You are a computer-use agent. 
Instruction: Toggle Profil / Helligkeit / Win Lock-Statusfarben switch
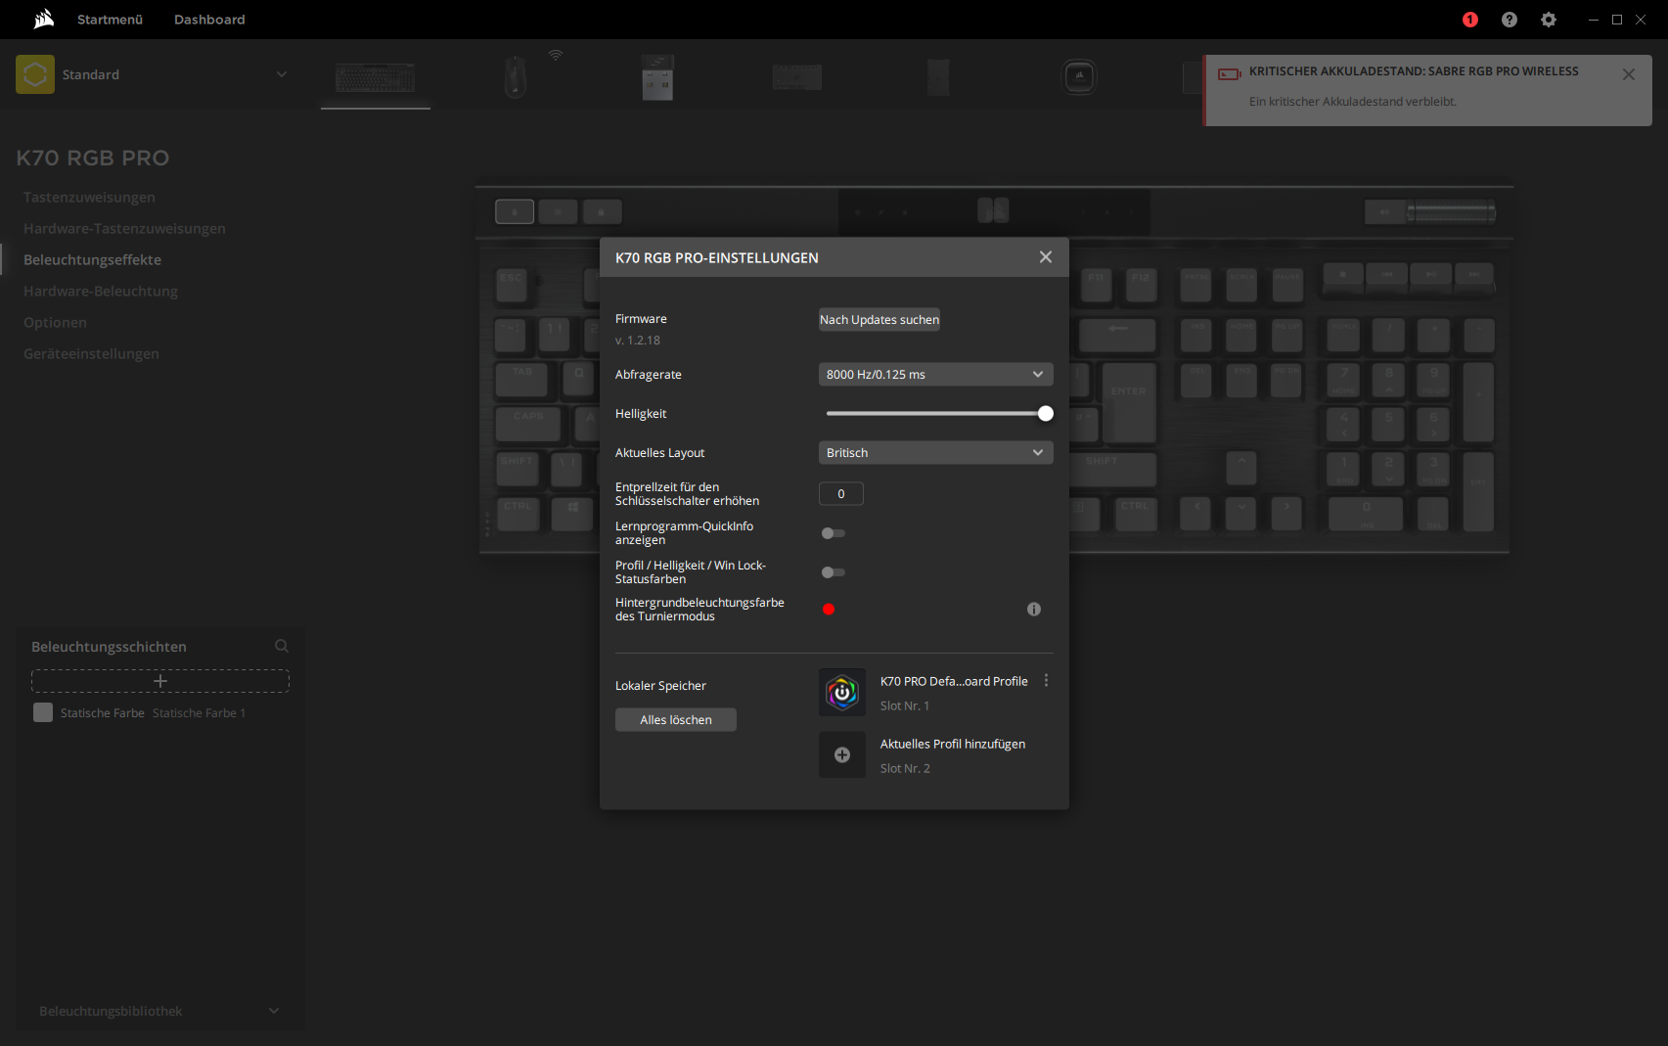(834, 572)
